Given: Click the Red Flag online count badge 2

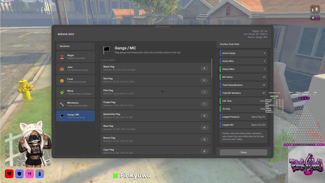Looking at the screenshot, I should [204, 80].
